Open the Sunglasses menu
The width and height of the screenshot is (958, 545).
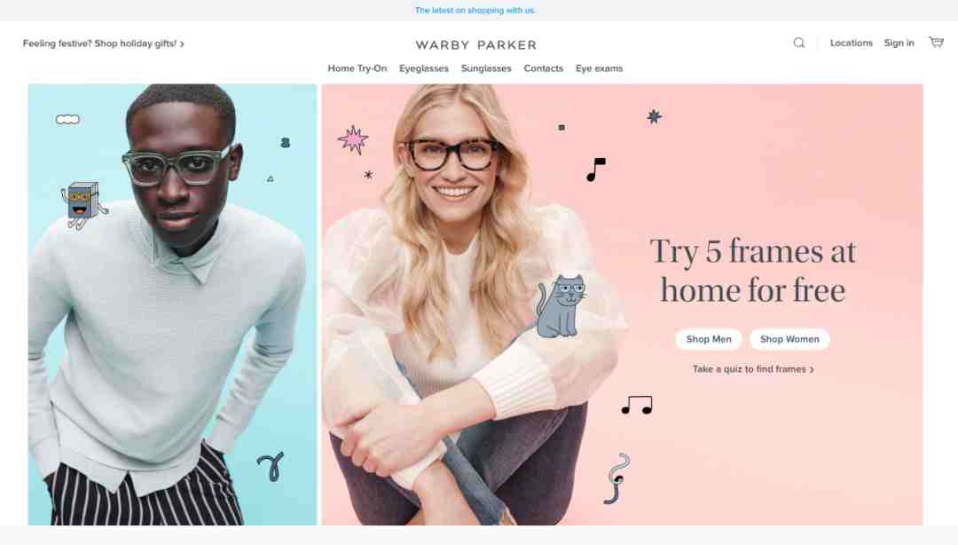(486, 68)
